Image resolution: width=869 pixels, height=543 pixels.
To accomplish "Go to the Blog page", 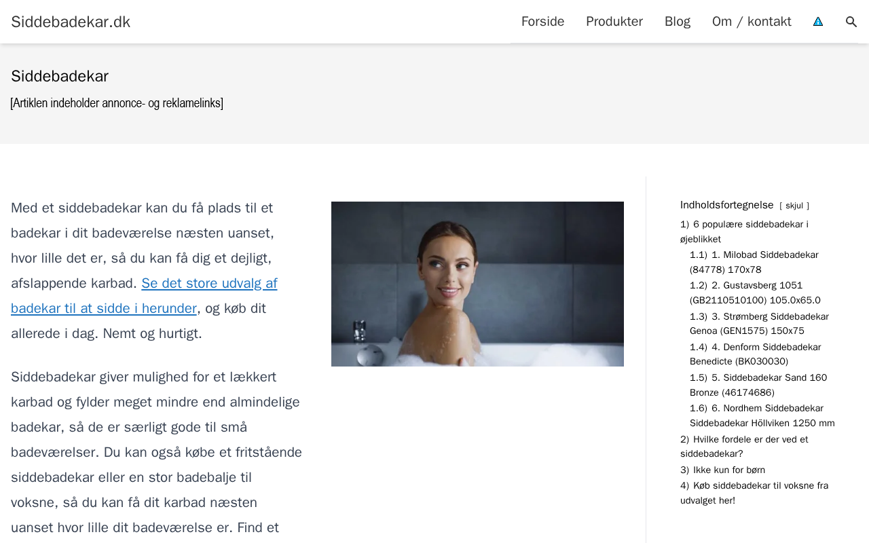I will point(678,22).
